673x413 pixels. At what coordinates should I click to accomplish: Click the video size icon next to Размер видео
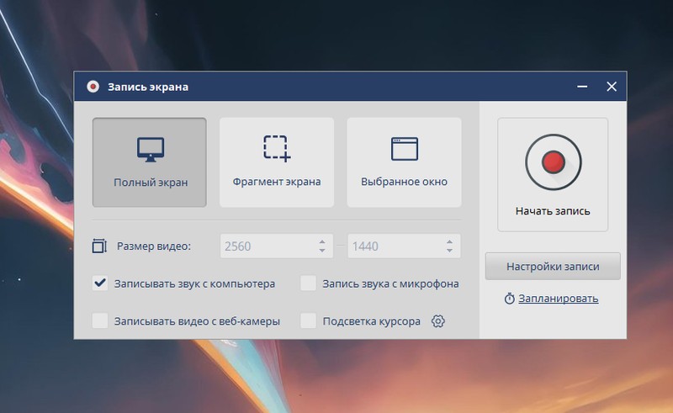pos(99,246)
